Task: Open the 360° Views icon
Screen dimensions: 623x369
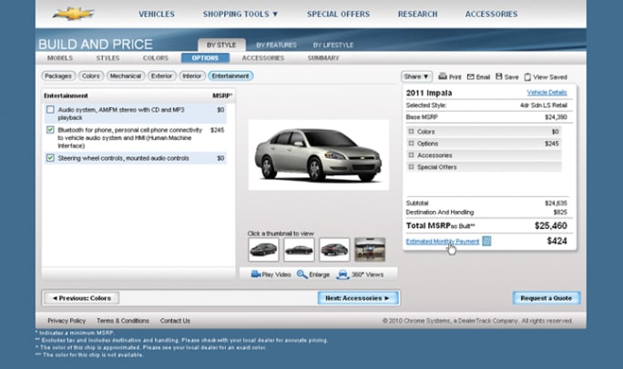Action: (342, 274)
